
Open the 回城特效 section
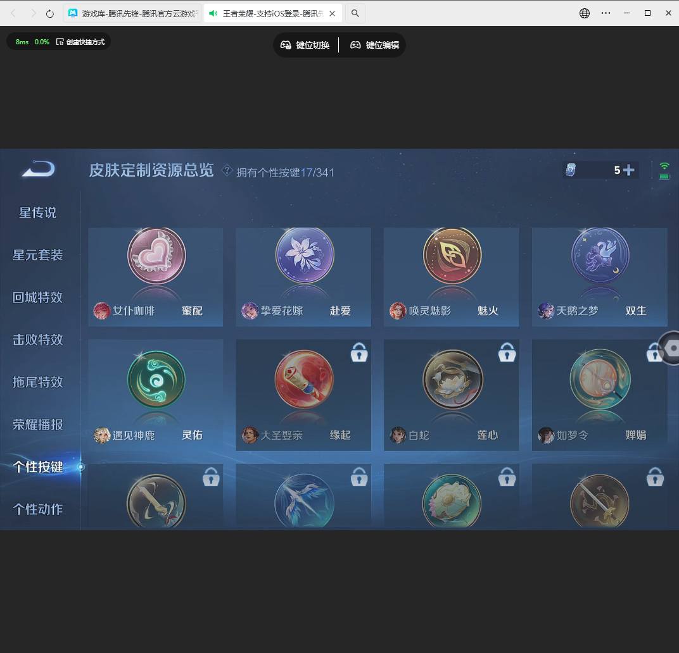click(x=38, y=297)
